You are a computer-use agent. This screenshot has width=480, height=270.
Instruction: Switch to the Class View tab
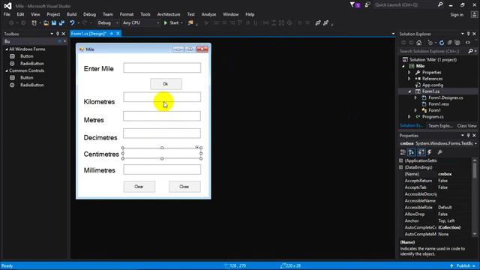pos(466,126)
